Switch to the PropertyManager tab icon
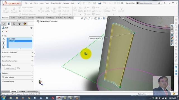Screen dimensions: 179x100 tap(9, 24)
